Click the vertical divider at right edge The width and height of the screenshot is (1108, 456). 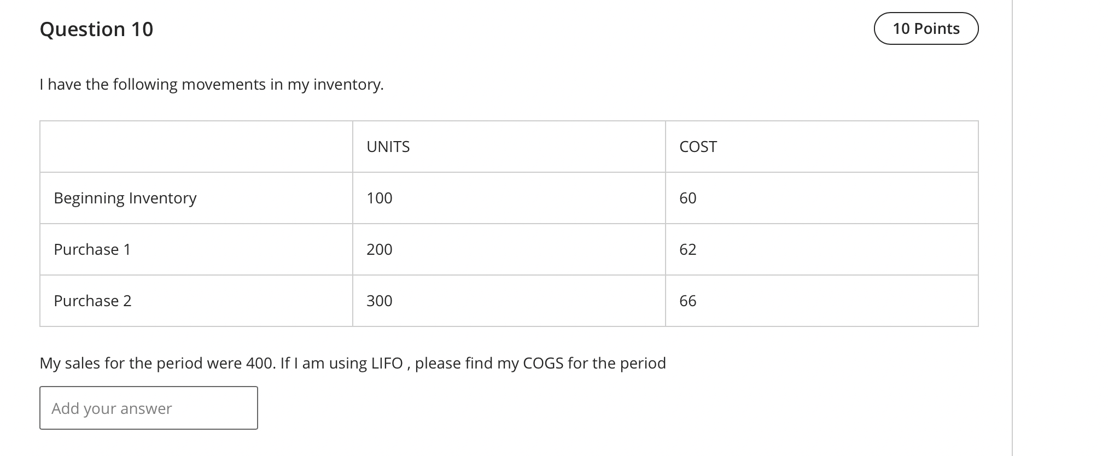[1012, 228]
